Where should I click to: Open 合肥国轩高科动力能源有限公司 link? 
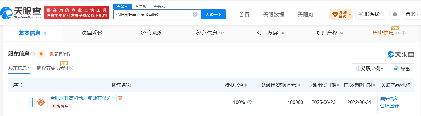(x=83, y=98)
